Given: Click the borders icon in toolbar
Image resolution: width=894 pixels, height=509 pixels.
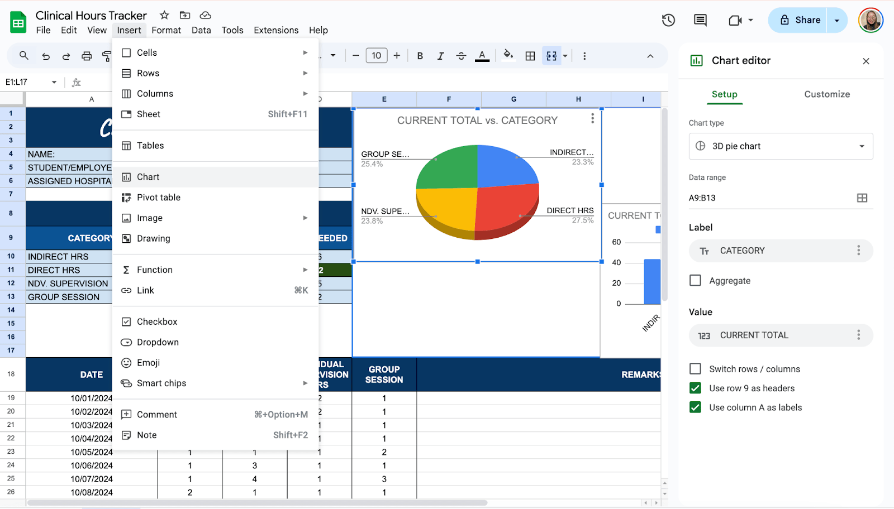Looking at the screenshot, I should pyautogui.click(x=530, y=56).
